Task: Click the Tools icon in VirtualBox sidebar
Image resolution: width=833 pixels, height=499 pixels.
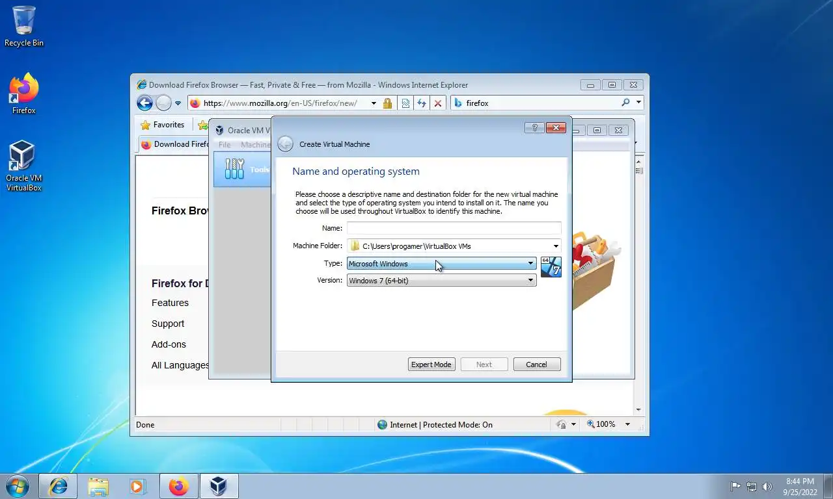Action: click(x=234, y=169)
